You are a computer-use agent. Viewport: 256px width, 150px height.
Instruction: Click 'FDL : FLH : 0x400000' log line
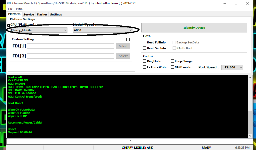coord(22,93)
